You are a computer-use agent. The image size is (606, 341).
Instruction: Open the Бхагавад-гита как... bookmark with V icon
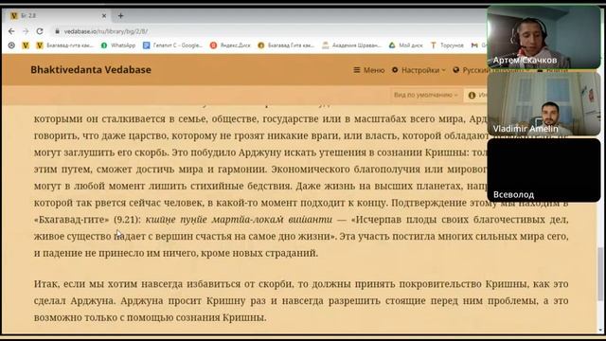65,45
